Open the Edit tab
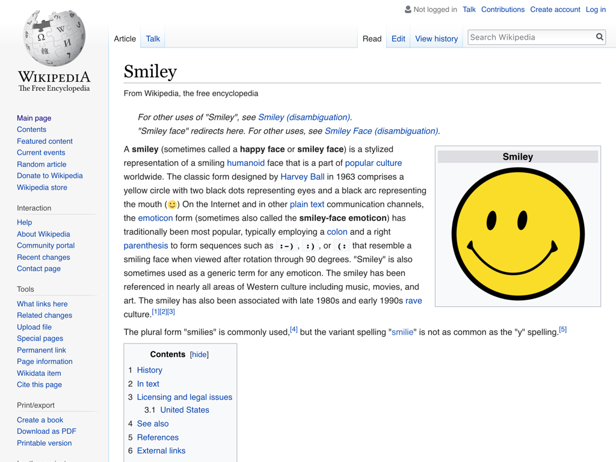Viewport: 616px width, 462px height. pos(398,38)
